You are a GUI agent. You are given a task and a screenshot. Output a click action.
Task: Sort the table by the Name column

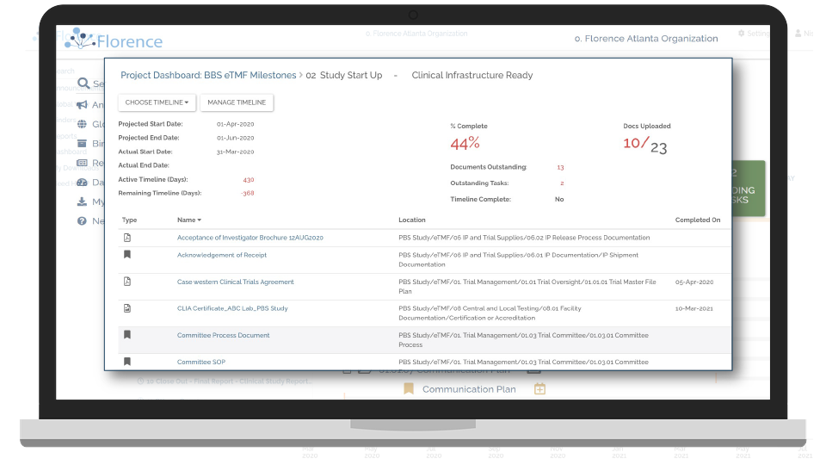point(189,220)
